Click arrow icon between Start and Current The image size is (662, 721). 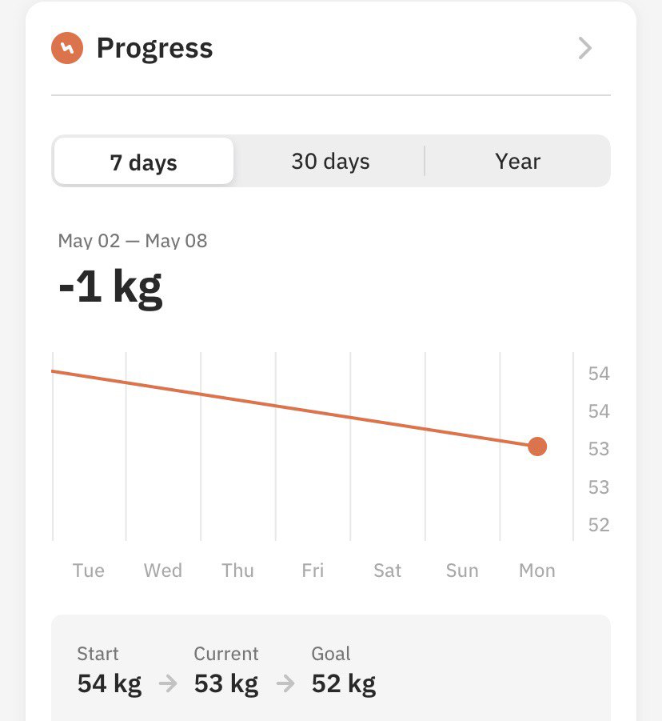[x=168, y=683]
